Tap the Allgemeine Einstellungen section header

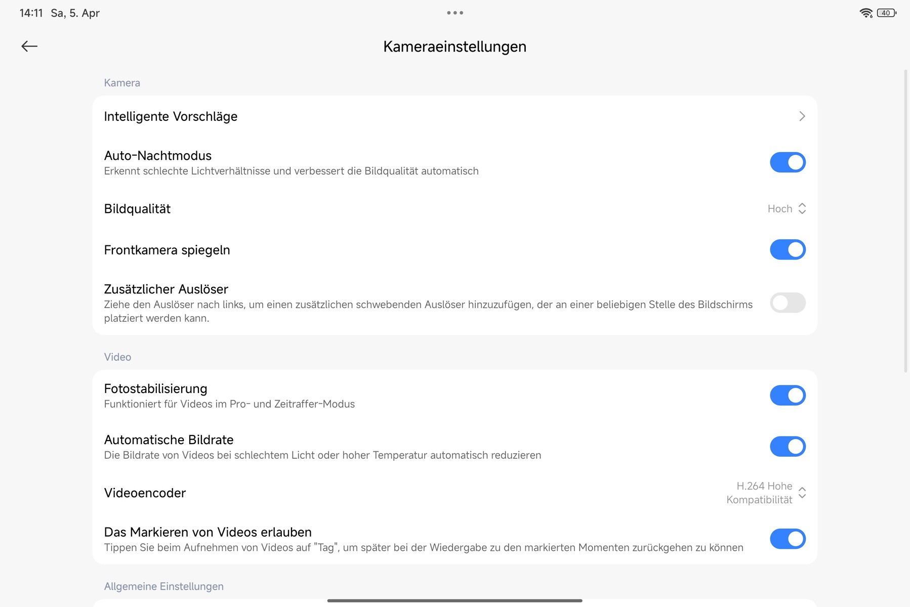pos(163,586)
